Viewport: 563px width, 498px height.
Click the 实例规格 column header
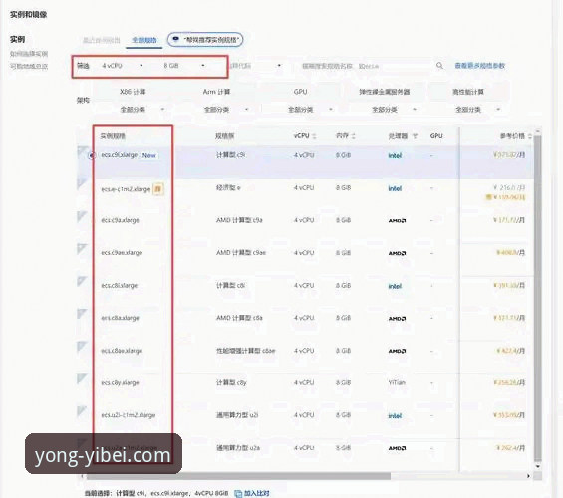pyautogui.click(x=113, y=136)
